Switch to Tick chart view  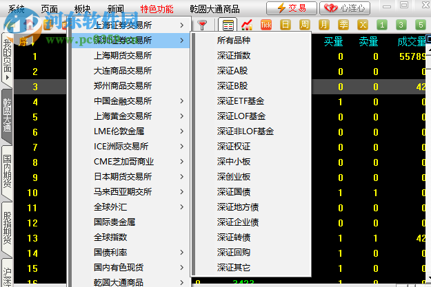pyautogui.click(x=265, y=25)
